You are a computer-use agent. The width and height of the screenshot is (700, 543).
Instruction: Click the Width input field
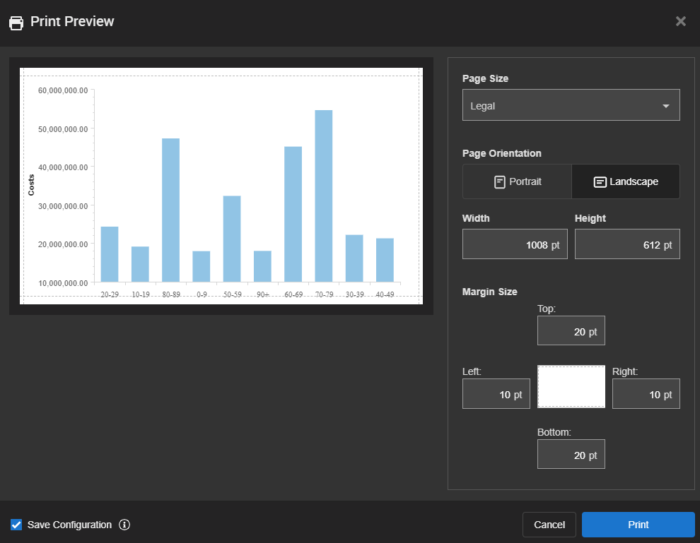click(515, 244)
